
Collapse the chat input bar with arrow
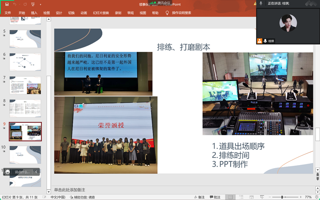point(36,172)
